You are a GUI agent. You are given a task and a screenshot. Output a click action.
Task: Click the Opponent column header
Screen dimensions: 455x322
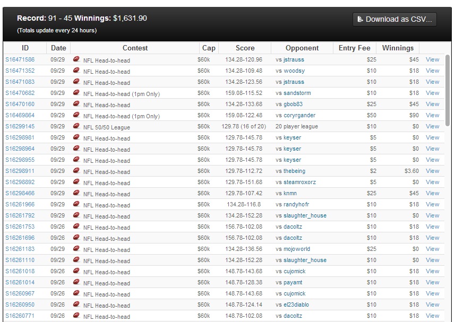pyautogui.click(x=302, y=48)
